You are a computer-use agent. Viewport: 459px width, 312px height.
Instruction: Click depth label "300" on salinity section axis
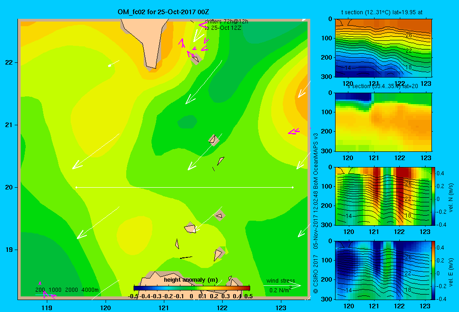(x=327, y=151)
